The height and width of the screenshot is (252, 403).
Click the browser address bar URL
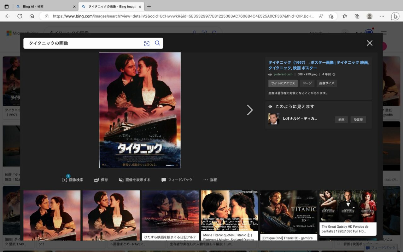tap(183, 16)
